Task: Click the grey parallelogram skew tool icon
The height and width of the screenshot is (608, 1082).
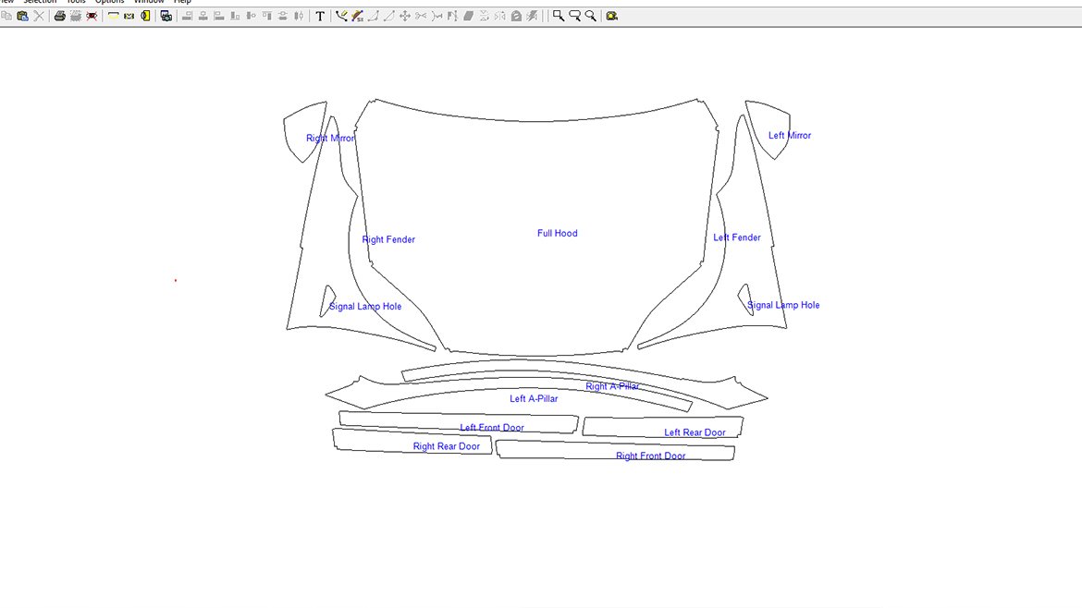Action: (x=469, y=16)
